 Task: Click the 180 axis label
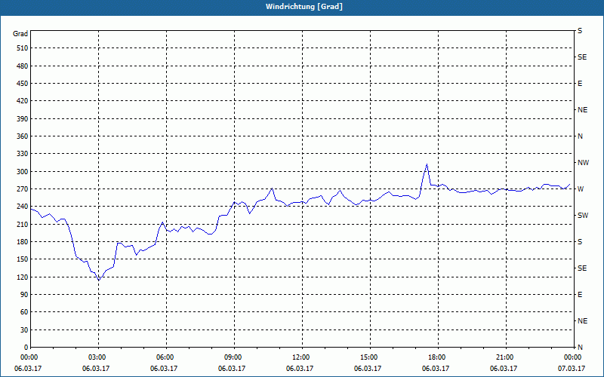click(x=23, y=241)
